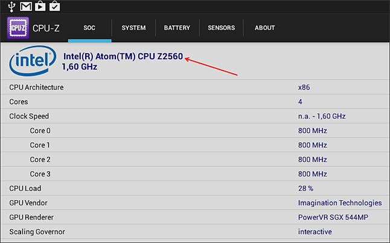Screen dimensions: 390x243
Task: Select the Cores label
Action: click(x=19, y=102)
